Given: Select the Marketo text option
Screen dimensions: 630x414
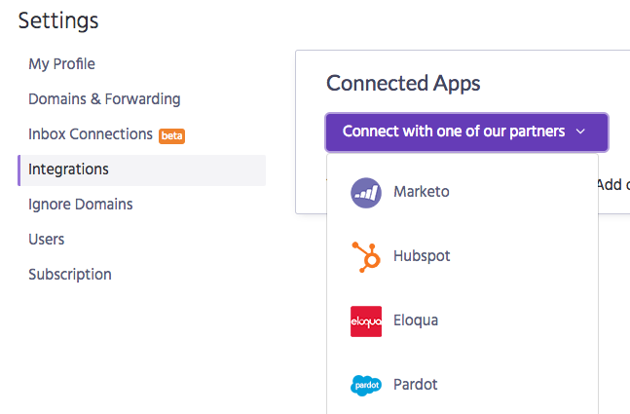Looking at the screenshot, I should pos(421,192).
